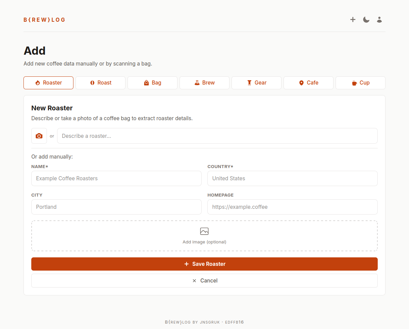The height and width of the screenshot is (329, 409).
Task: Go to the Brew tab
Action: coord(204,83)
